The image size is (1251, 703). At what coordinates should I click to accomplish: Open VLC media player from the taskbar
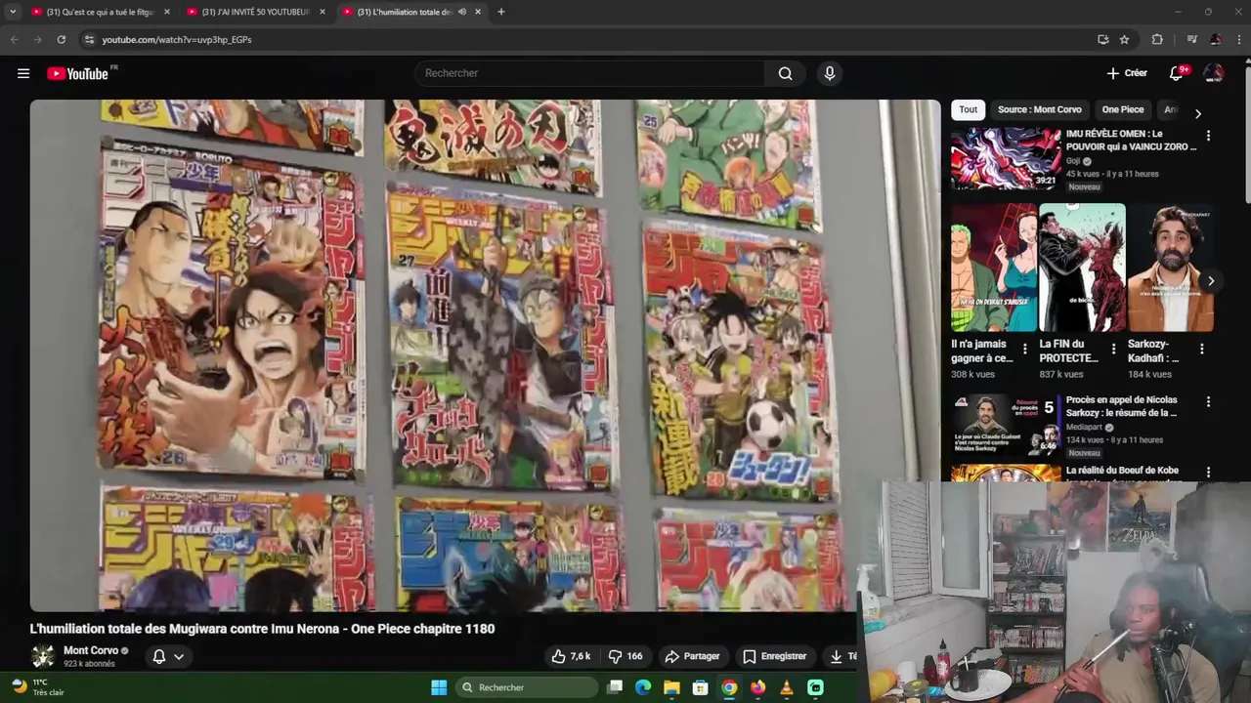(x=787, y=687)
